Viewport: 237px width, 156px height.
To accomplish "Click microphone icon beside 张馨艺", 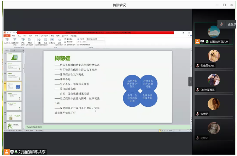I will 198,114.
